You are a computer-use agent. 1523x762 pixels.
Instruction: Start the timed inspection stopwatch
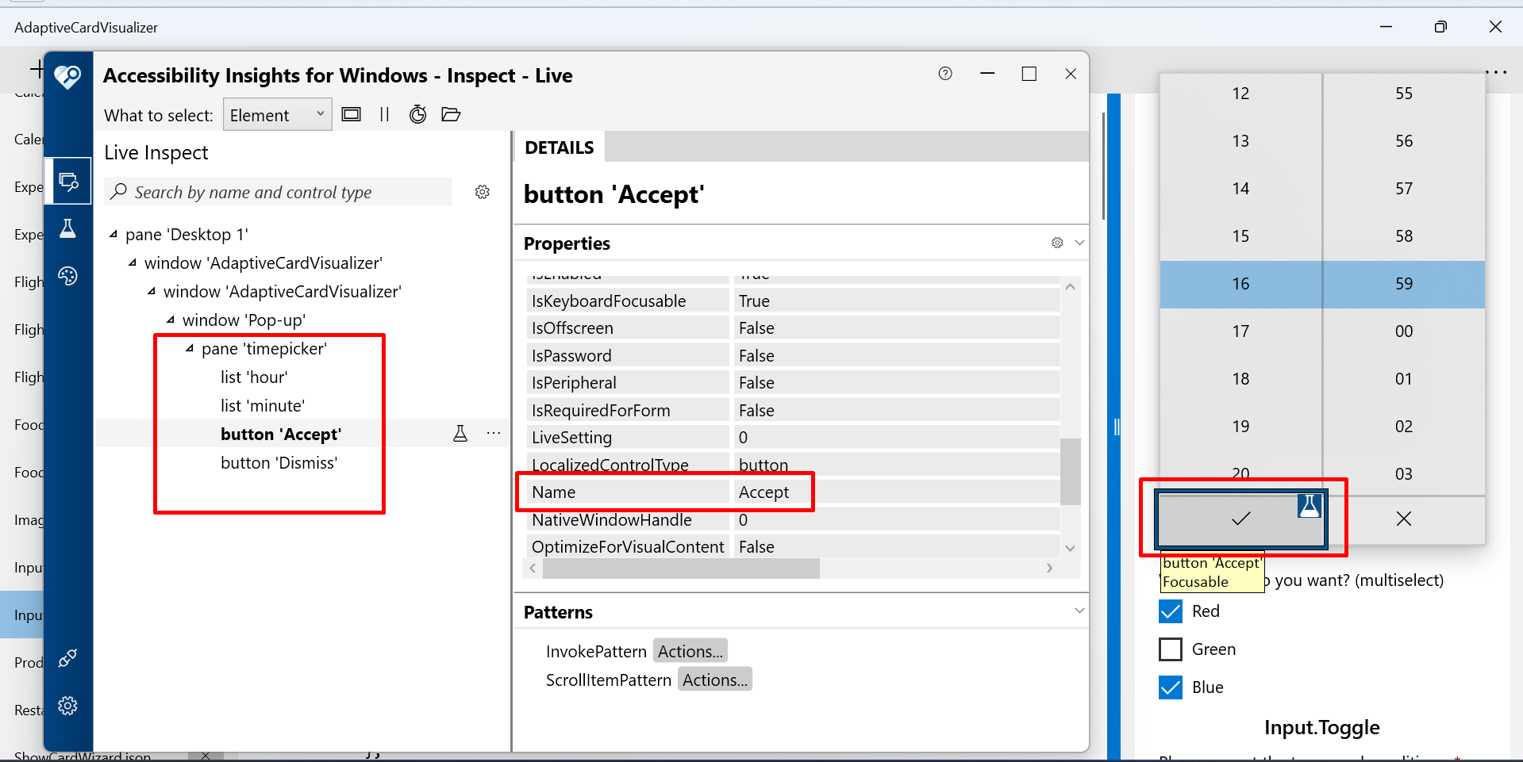[x=417, y=114]
